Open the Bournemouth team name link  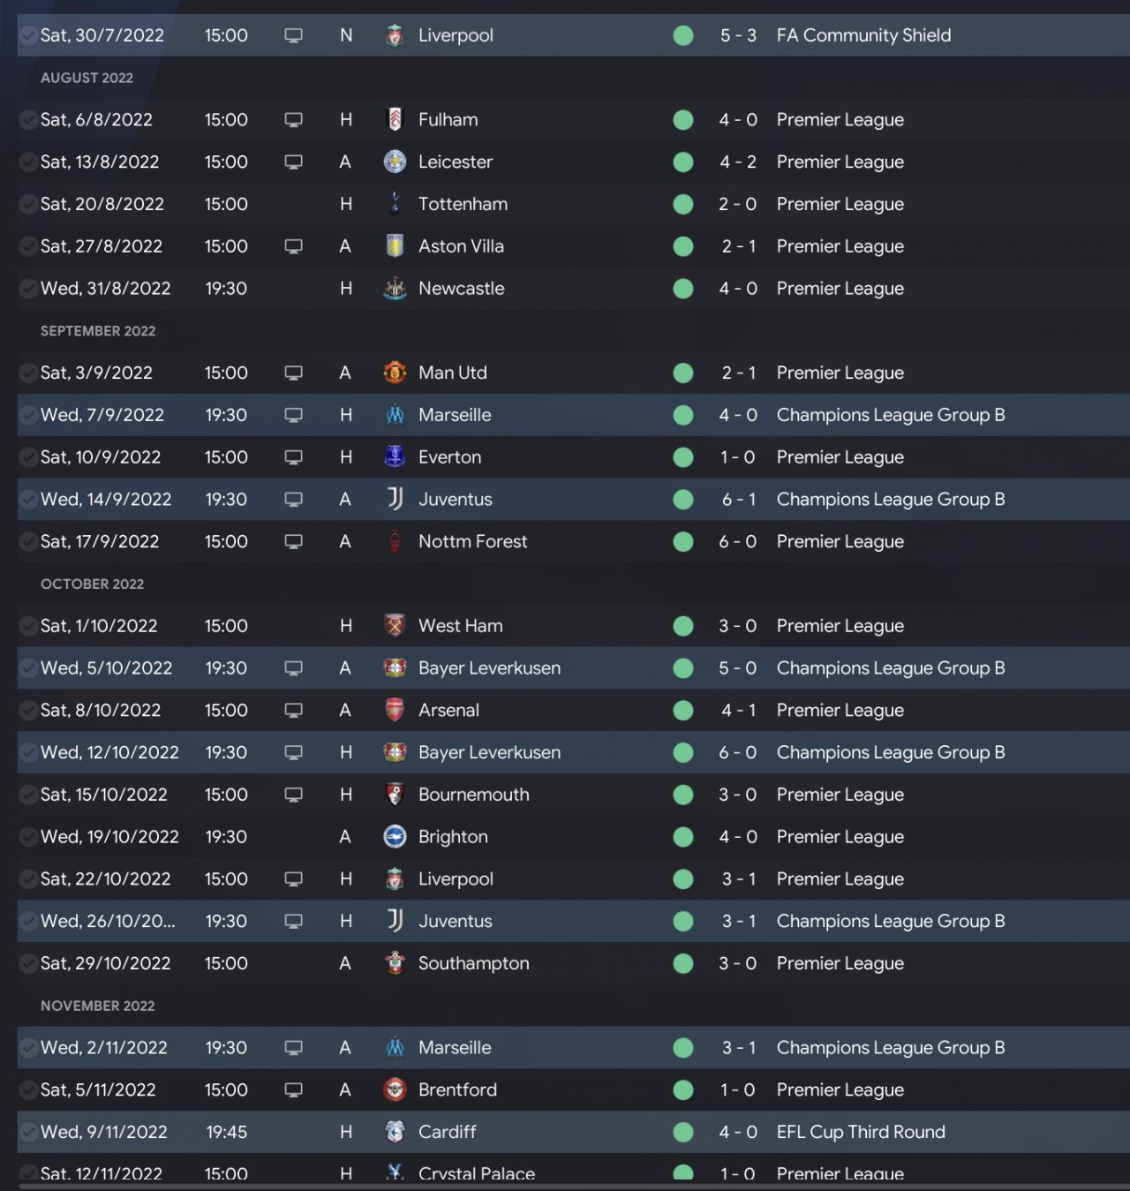coord(473,795)
